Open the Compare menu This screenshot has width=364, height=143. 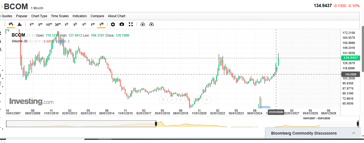pos(97,16)
